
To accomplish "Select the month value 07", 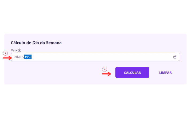I will click(21, 57).
